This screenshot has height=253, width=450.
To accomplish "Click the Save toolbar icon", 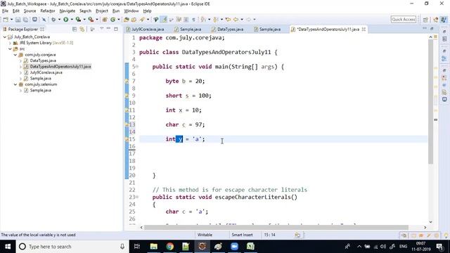I will (x=18, y=20).
